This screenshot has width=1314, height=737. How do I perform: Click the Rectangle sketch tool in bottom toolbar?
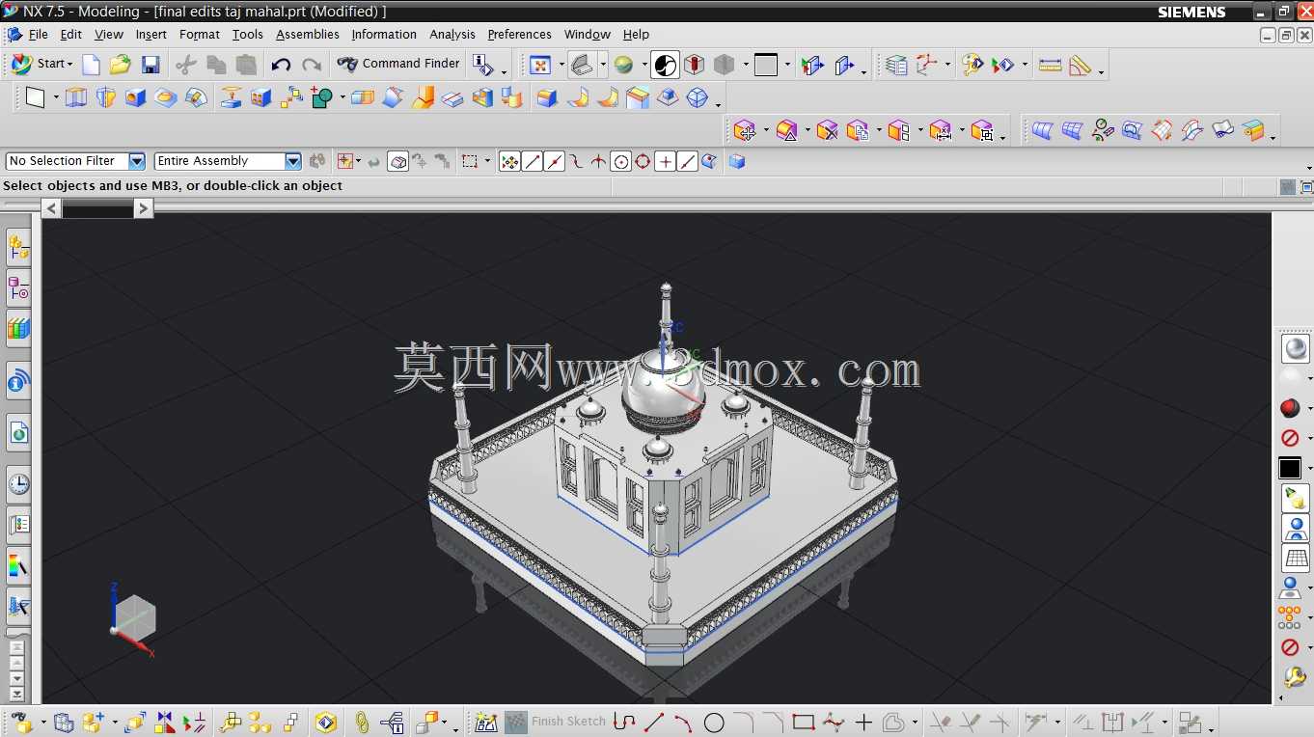tap(804, 722)
